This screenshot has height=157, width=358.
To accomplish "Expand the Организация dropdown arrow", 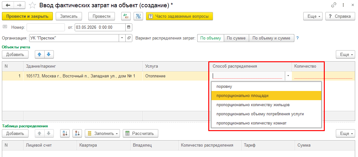I will [x=122, y=38].
